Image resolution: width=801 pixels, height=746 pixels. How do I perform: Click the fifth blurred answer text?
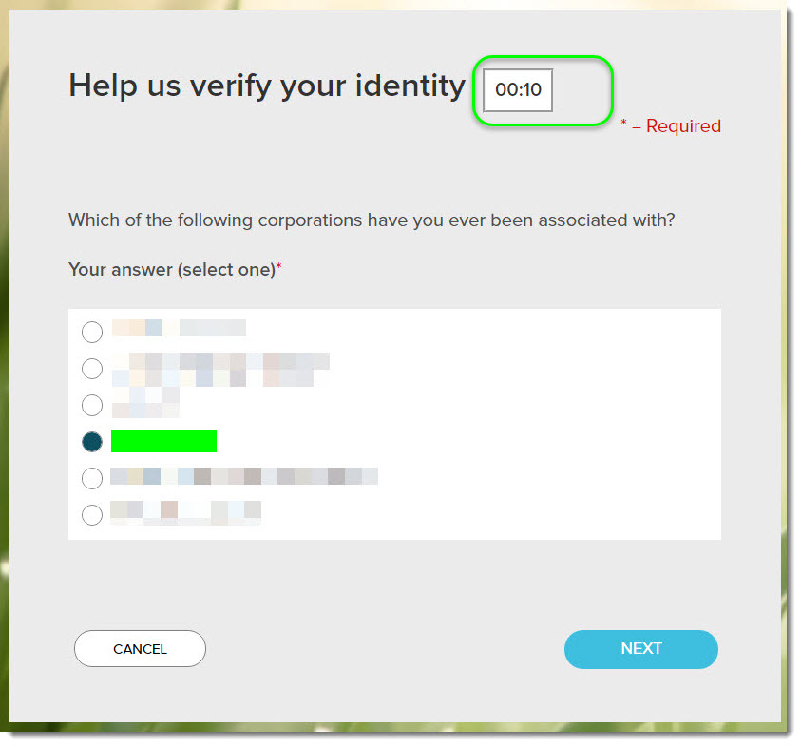tap(244, 476)
